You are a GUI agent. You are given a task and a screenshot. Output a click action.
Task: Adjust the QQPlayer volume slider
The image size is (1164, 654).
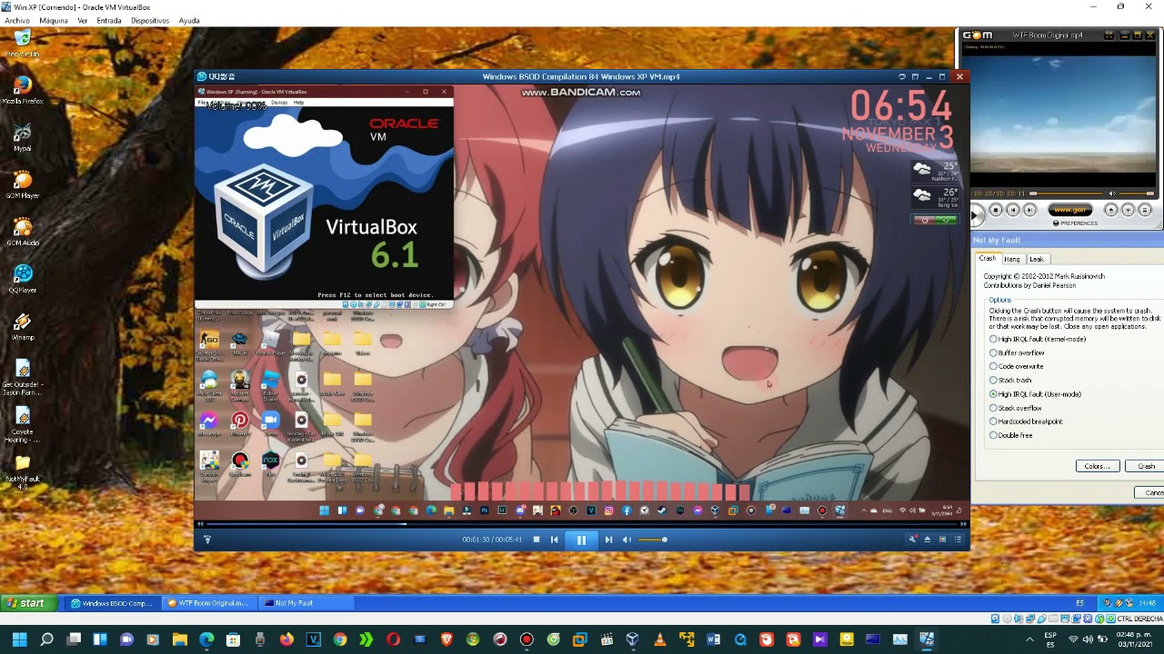pyautogui.click(x=652, y=540)
